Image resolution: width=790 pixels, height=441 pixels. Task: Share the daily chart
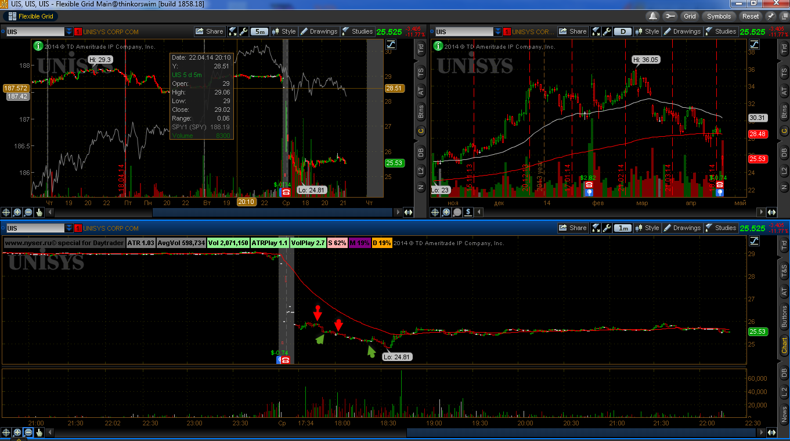(x=573, y=31)
